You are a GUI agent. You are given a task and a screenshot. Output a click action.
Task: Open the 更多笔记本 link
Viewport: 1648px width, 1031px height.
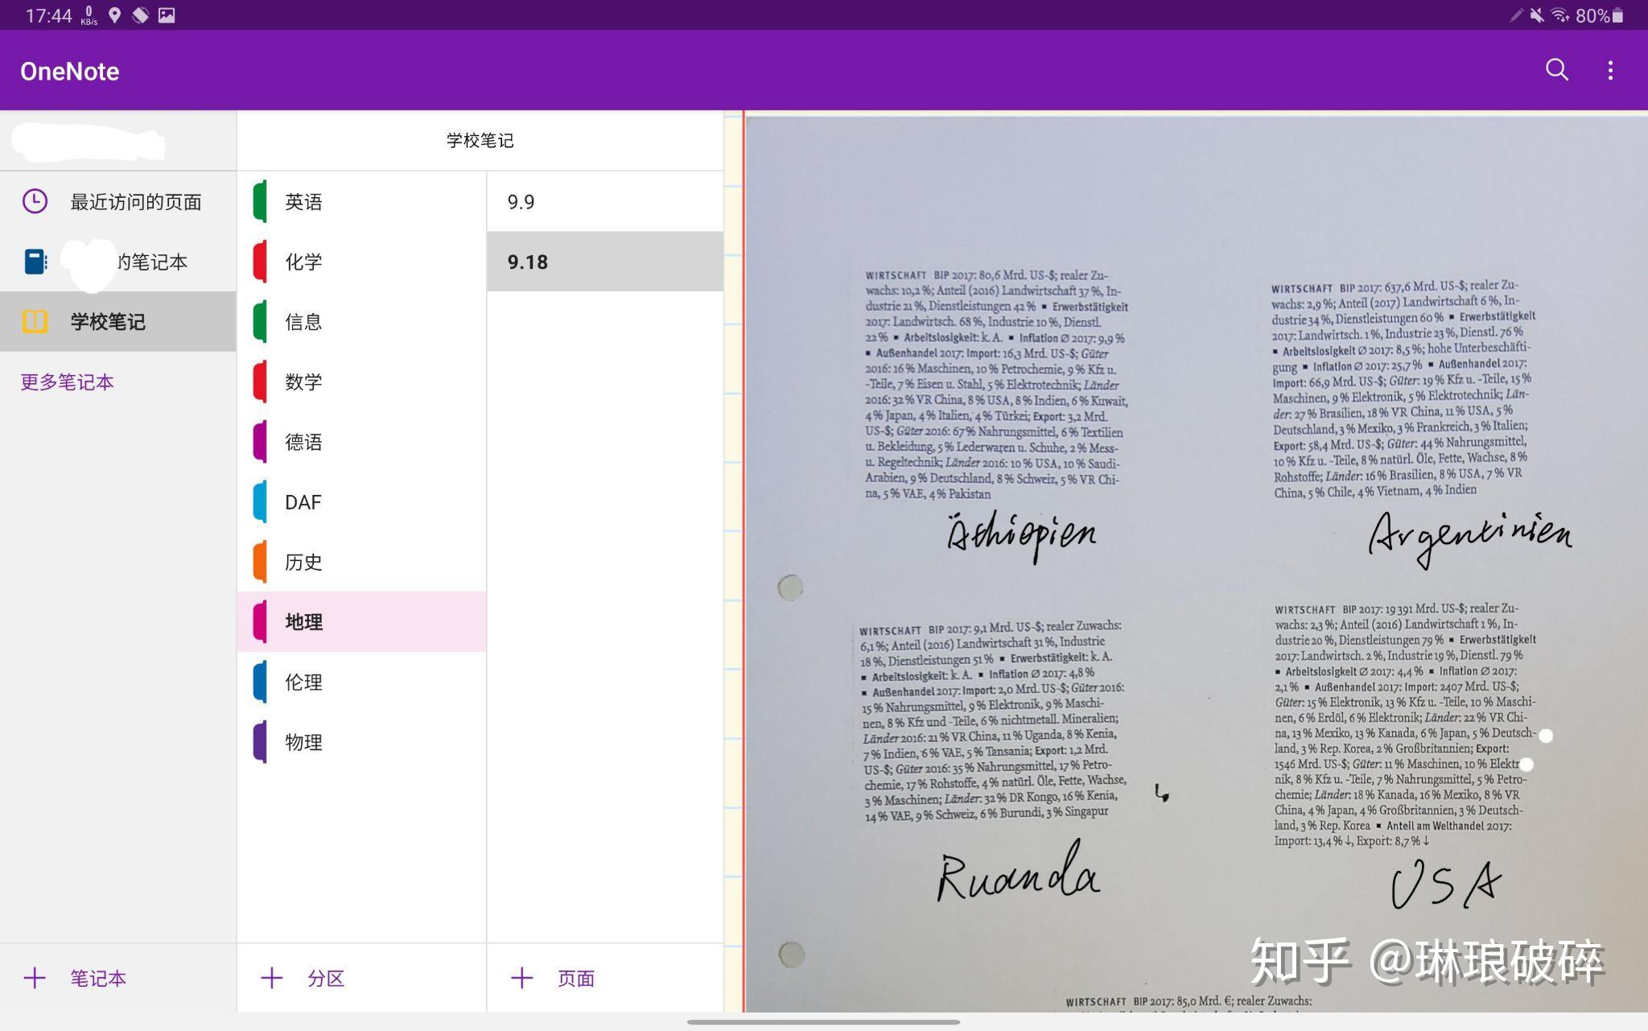(67, 382)
